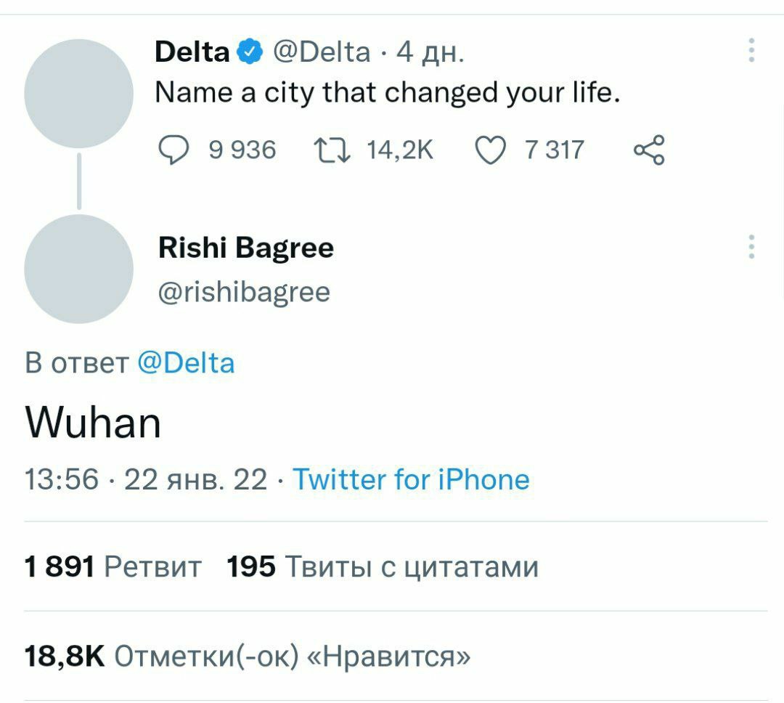The width and height of the screenshot is (784, 703).
Task: Show the 18,8K likes list
Action: point(247,656)
